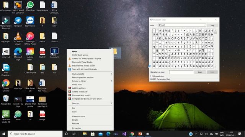Select the Client Project folder

point(30,68)
